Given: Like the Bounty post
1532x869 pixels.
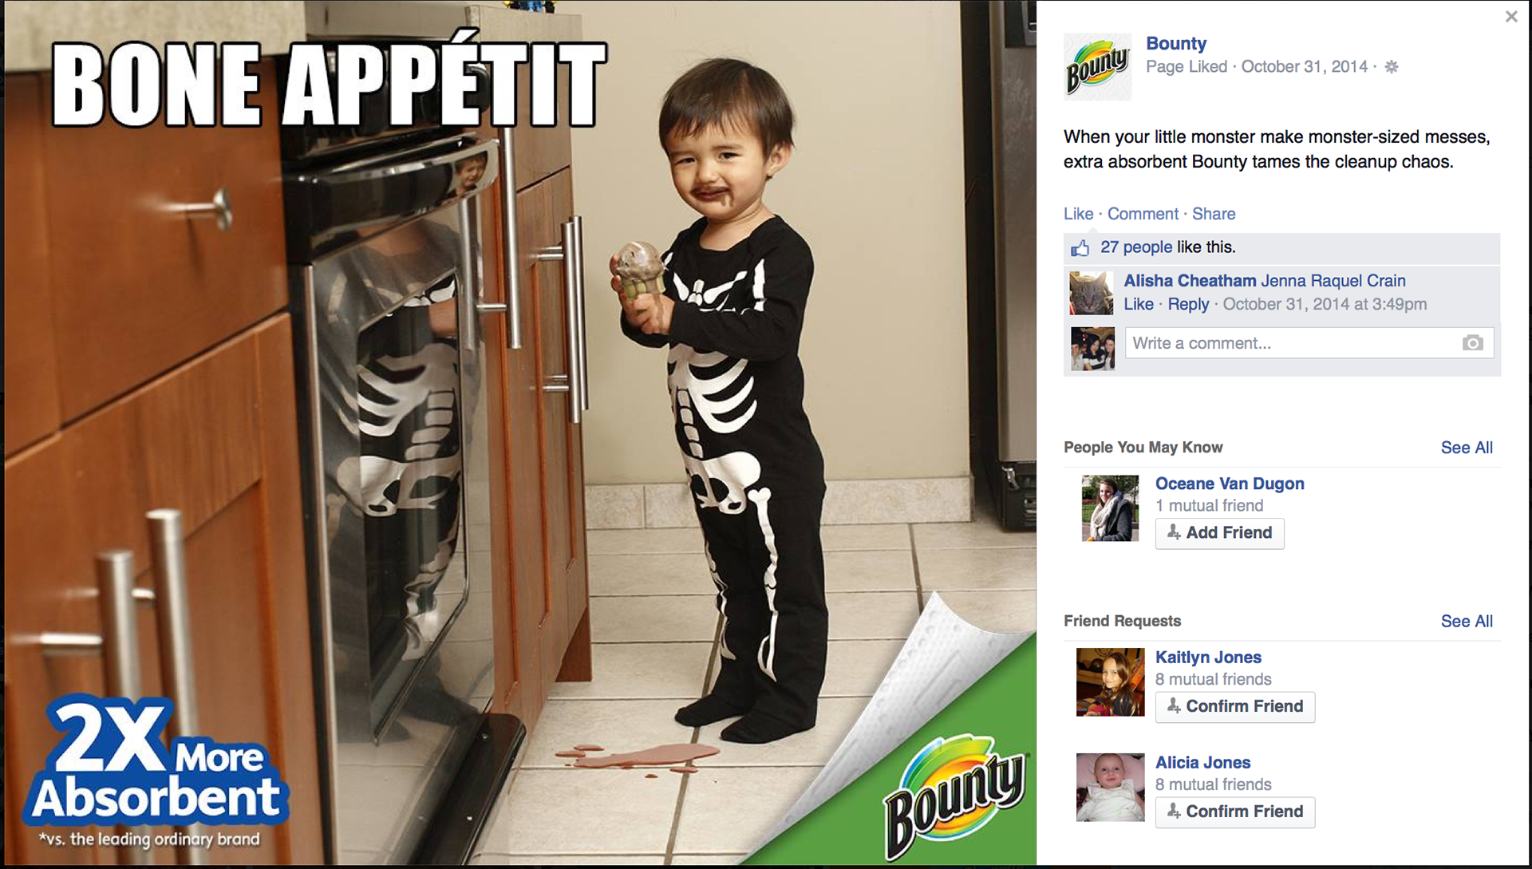Looking at the screenshot, I should 1078,214.
